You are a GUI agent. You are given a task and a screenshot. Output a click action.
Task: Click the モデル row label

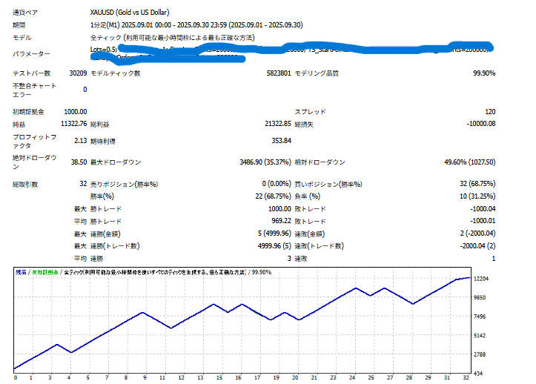tap(22, 38)
